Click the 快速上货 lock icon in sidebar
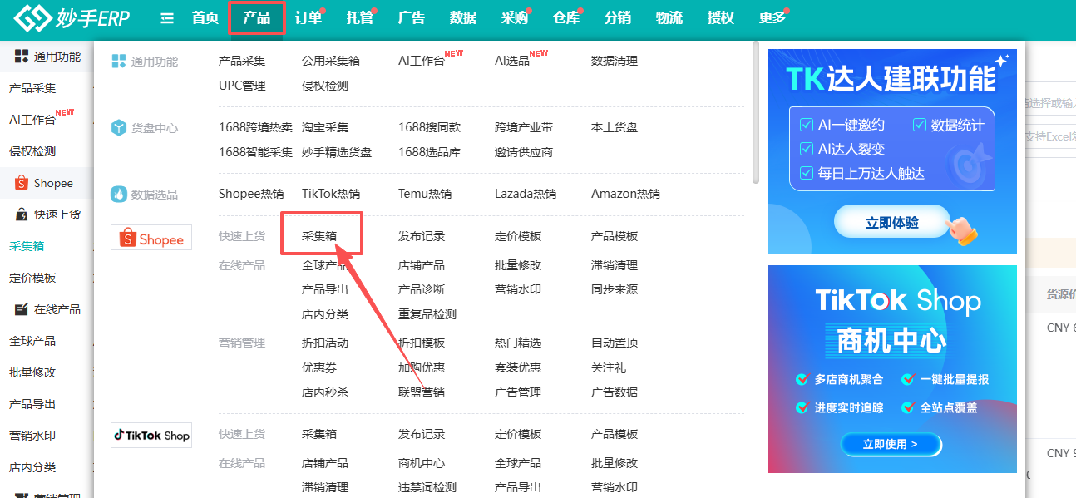This screenshot has width=1076, height=498. (x=22, y=214)
